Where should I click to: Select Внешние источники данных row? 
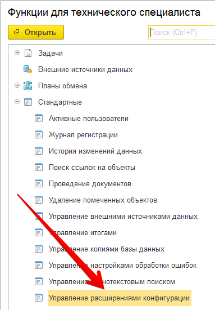click(x=85, y=70)
